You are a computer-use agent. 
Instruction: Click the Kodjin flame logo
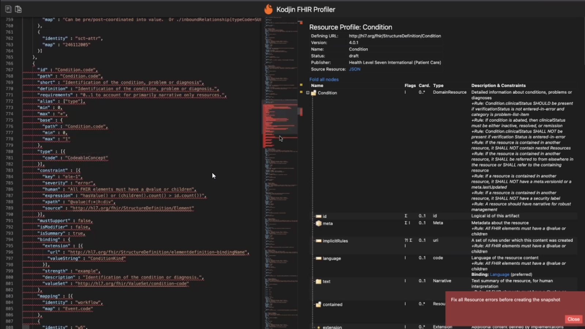[x=268, y=9]
